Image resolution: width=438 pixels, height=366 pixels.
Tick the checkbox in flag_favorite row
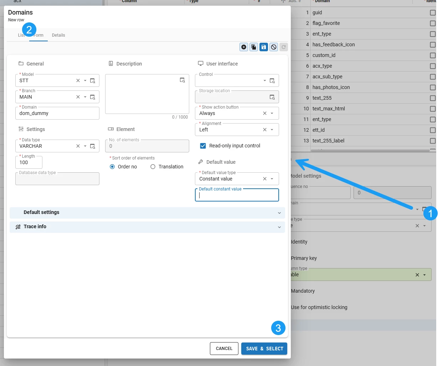[x=433, y=23]
